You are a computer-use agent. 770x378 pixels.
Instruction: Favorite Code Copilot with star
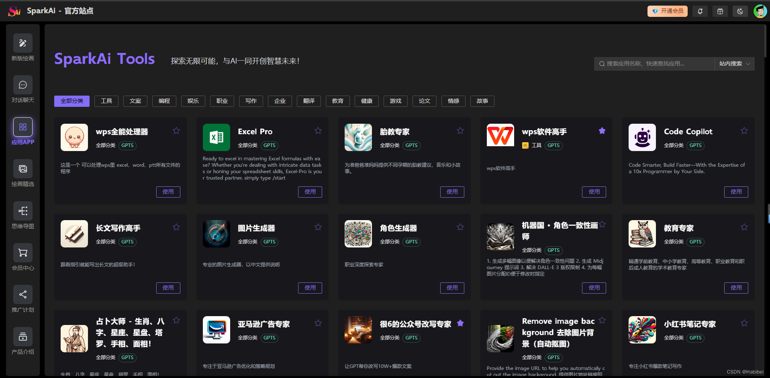click(744, 131)
